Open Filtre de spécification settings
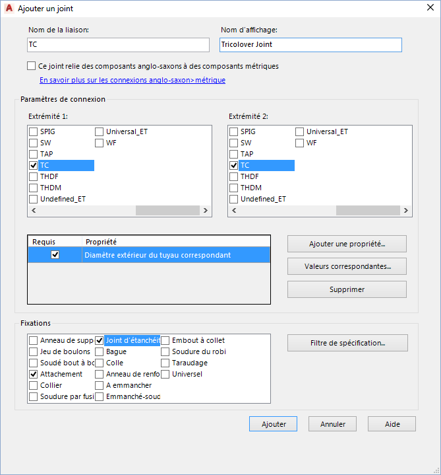The image size is (441, 475). (x=347, y=343)
